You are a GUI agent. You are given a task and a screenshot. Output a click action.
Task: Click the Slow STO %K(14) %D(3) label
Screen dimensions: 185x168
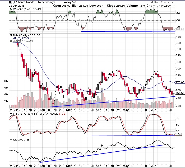click(x=31, y=114)
